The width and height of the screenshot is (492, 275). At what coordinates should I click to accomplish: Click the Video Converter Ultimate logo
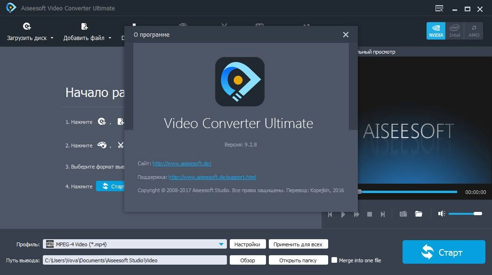pyautogui.click(x=240, y=81)
